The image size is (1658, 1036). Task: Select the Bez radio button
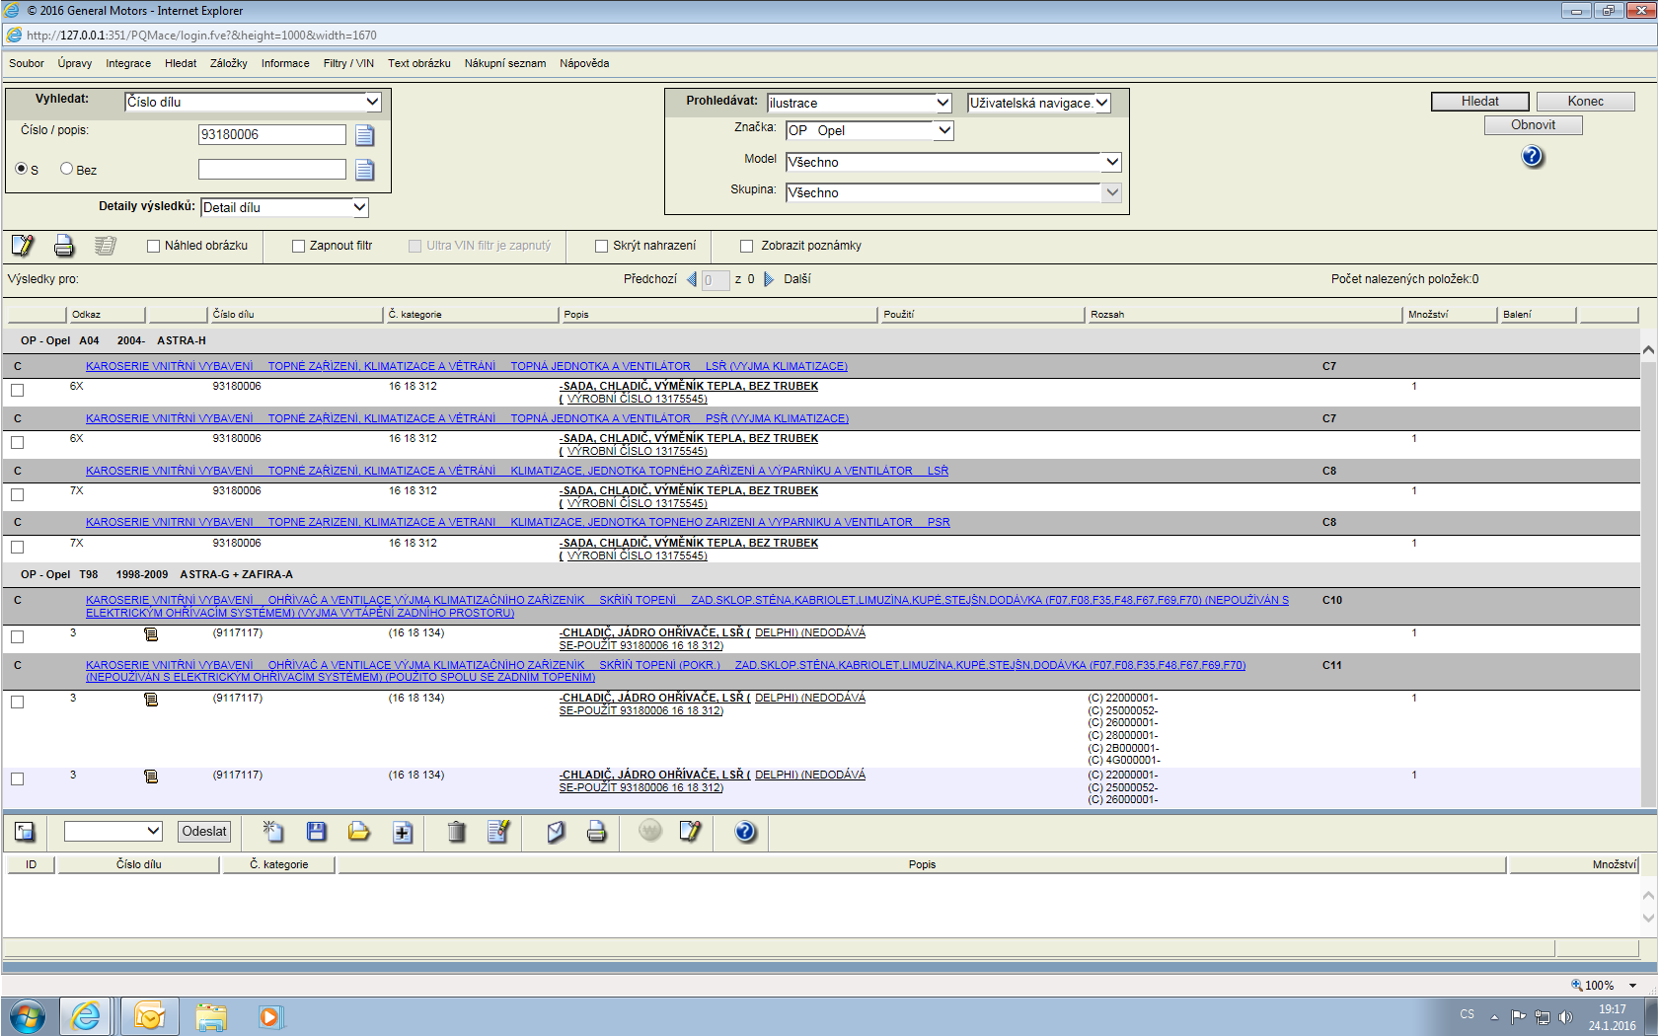tap(66, 169)
